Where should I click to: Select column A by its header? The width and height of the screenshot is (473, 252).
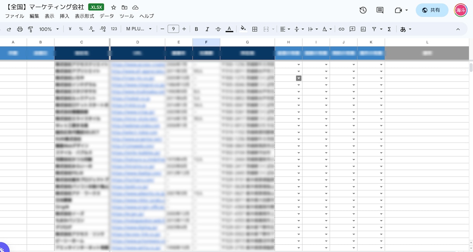click(13, 42)
